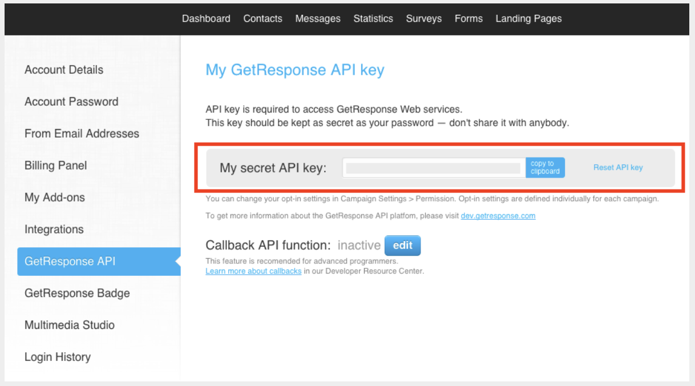Open Account Details in sidebar

tap(64, 70)
